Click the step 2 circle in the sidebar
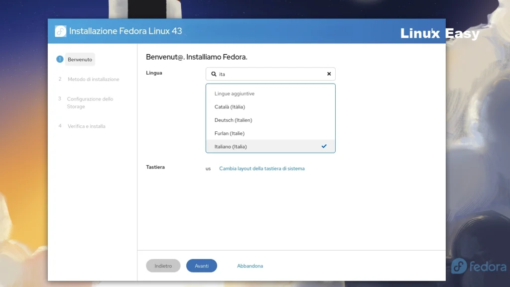This screenshot has width=510, height=287. tap(60, 79)
